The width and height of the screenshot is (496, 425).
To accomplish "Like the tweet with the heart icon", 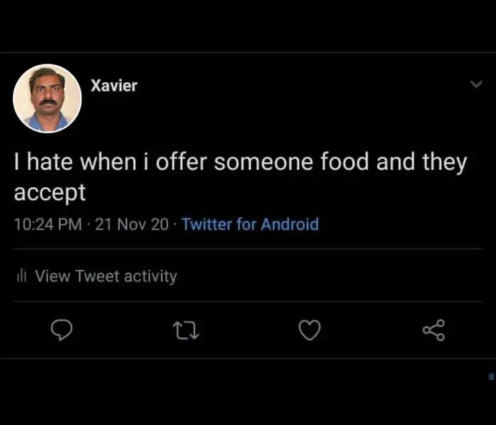I will (310, 330).
